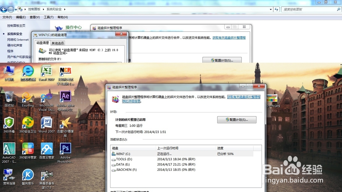The image size is (342, 192).
Task: Close the WIN7(C:)的磁盘清理 dialog
Action: (121, 34)
